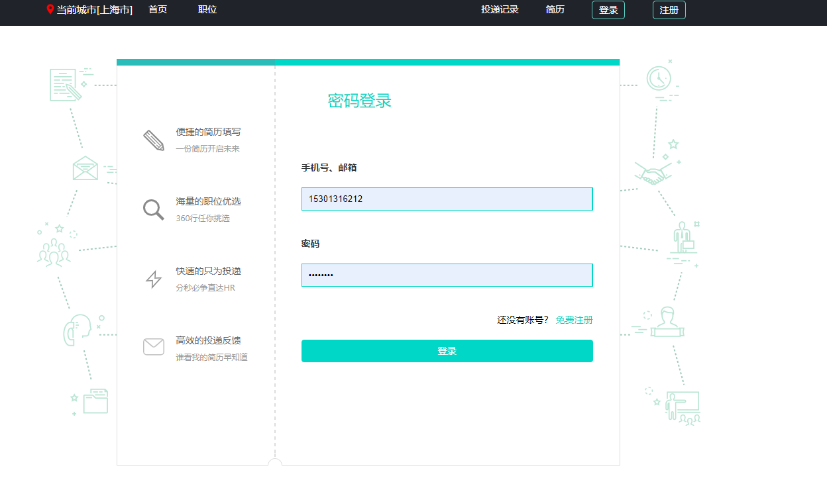Click the 登录 button in the header

pos(608,10)
